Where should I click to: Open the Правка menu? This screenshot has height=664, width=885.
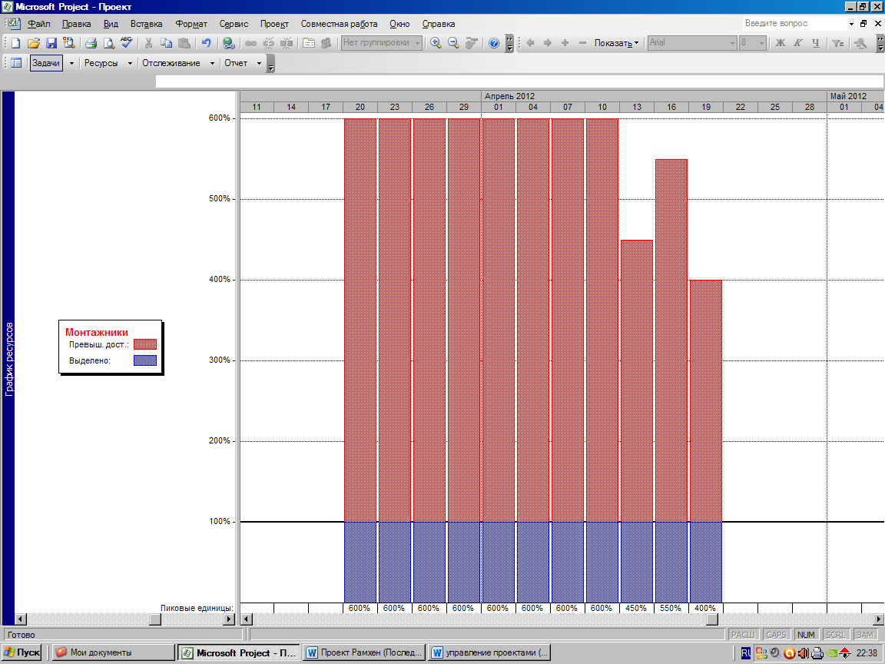76,24
